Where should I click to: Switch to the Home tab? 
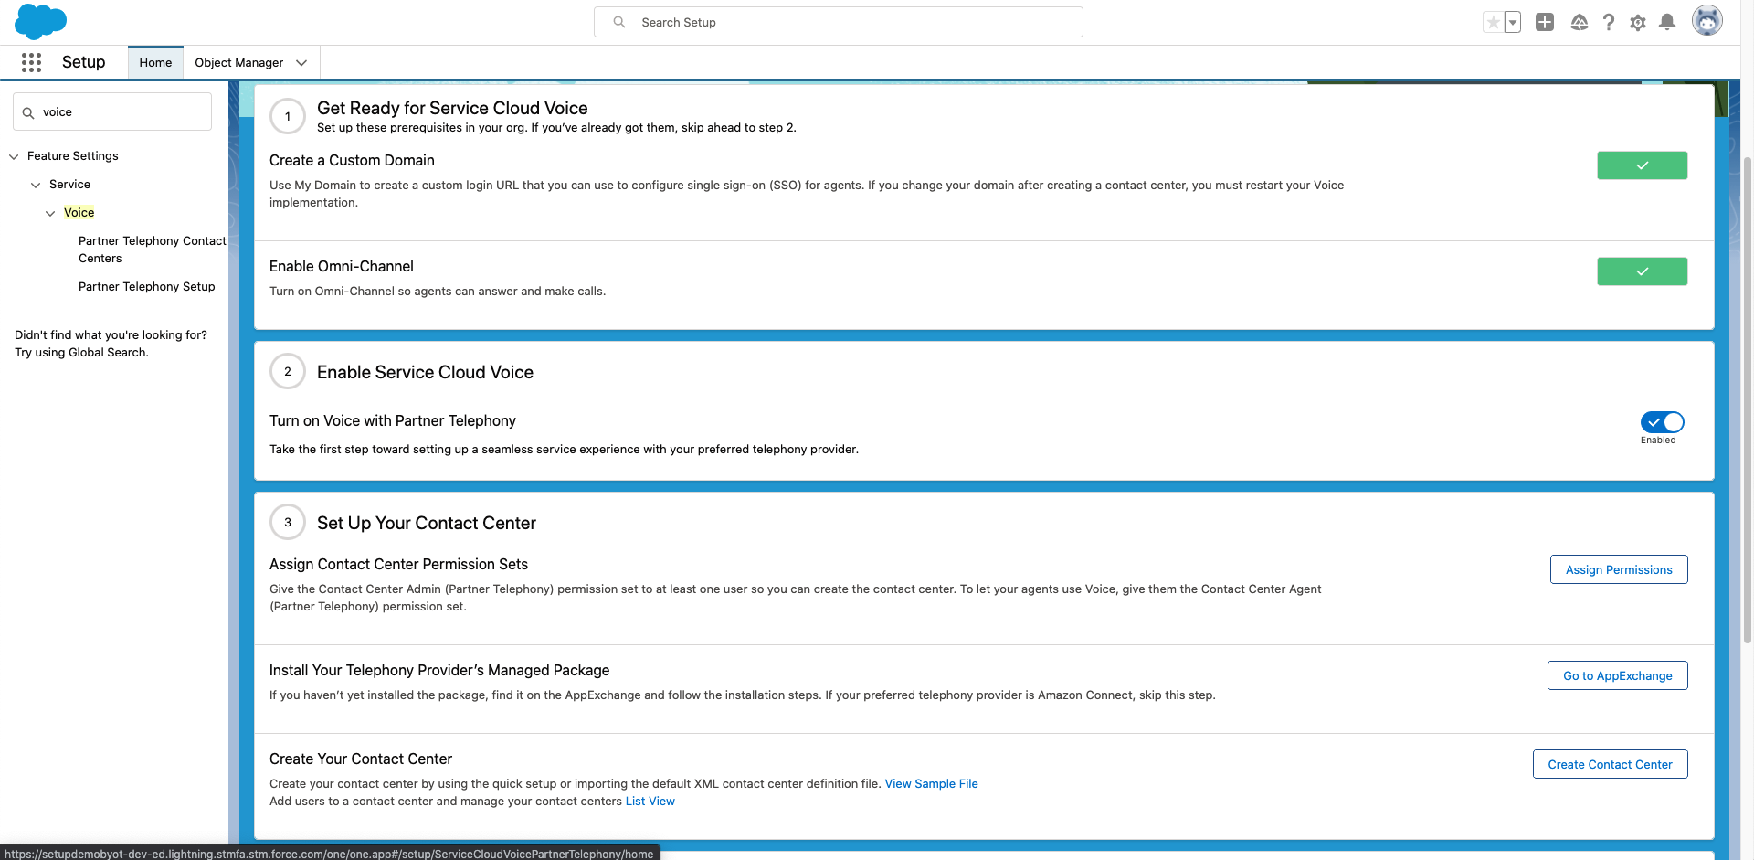155,63
